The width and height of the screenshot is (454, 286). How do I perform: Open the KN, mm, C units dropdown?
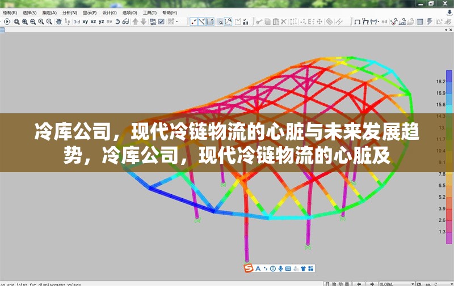pos(435,284)
